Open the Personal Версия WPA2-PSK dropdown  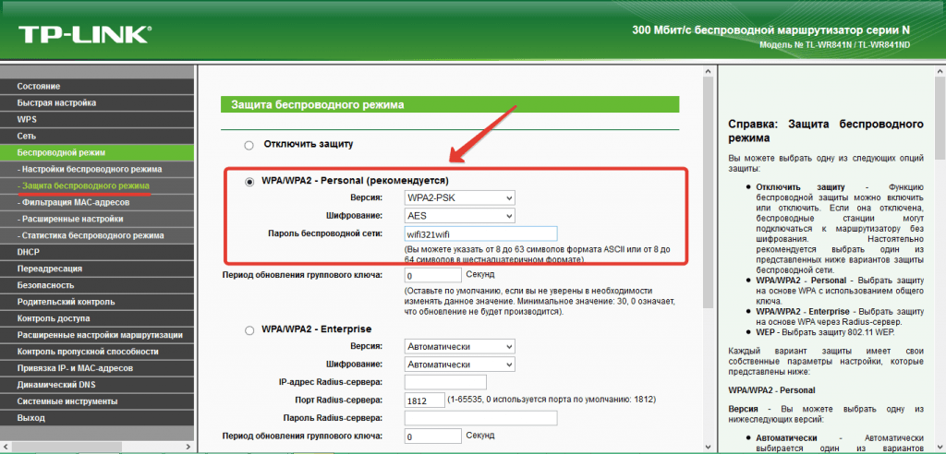click(x=460, y=197)
